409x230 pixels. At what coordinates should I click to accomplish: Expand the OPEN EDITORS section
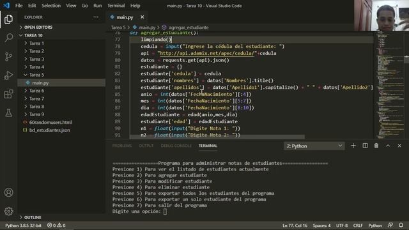(38, 27)
